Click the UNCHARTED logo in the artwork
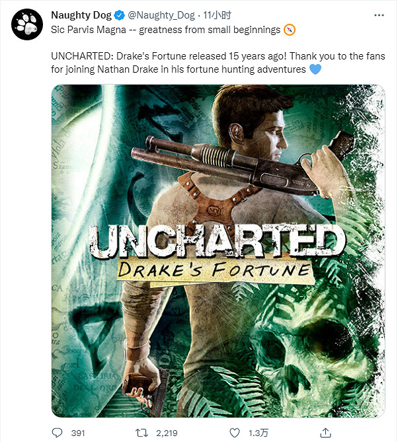Viewport: 398px width, 442px height. pyautogui.click(x=217, y=242)
